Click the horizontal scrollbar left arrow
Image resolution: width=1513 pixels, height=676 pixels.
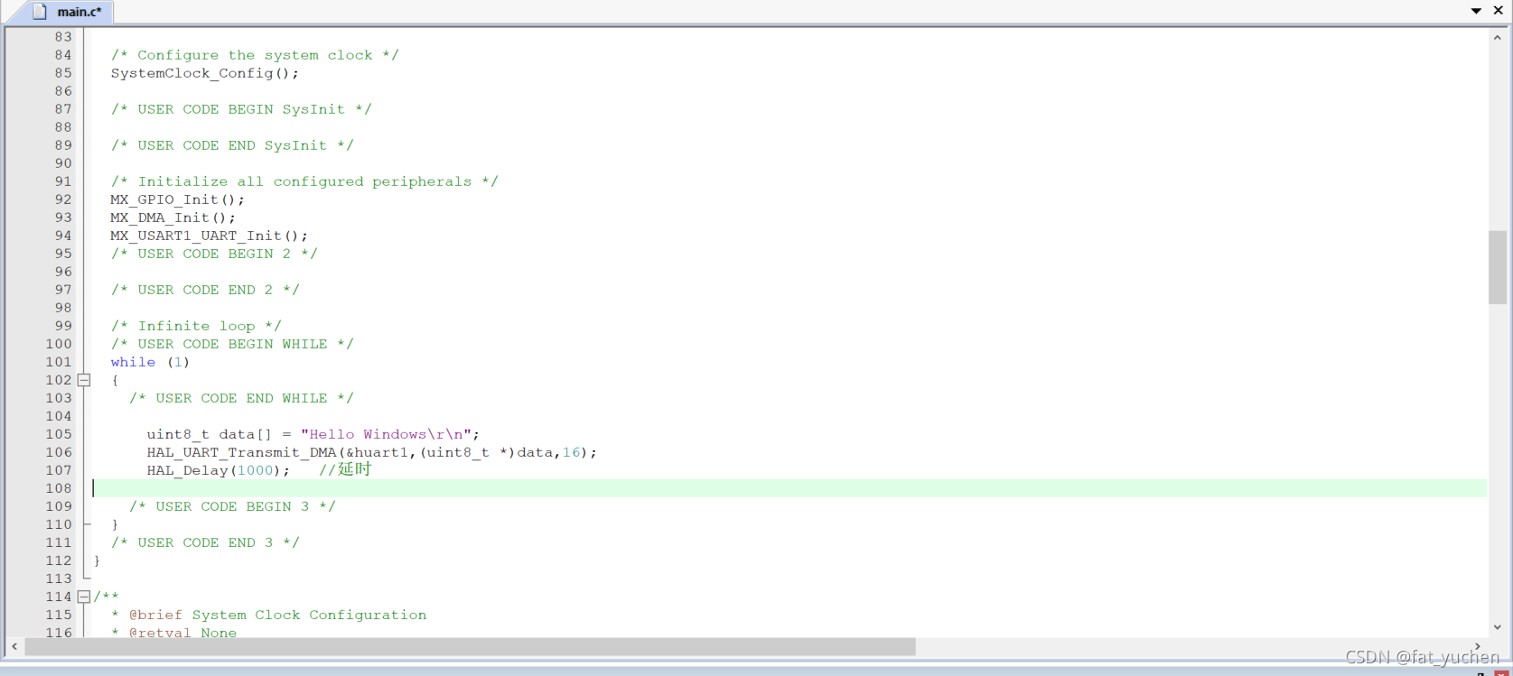click(14, 647)
